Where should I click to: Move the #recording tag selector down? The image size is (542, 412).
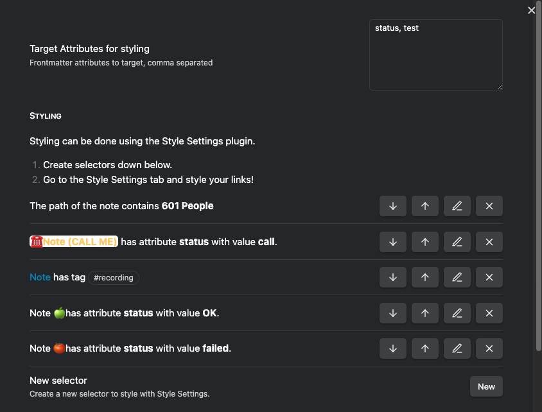(393, 277)
